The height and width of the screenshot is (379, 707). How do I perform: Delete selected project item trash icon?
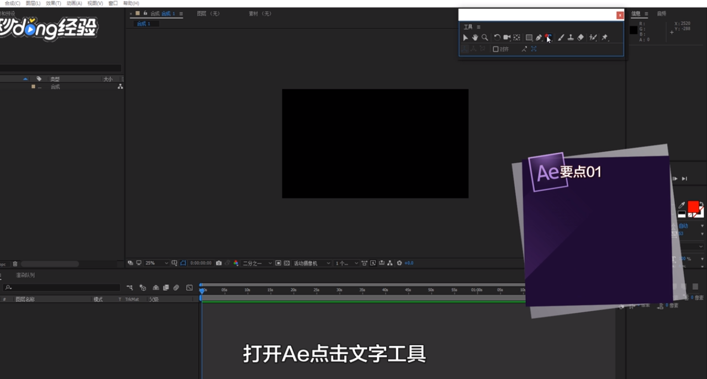[15, 264]
